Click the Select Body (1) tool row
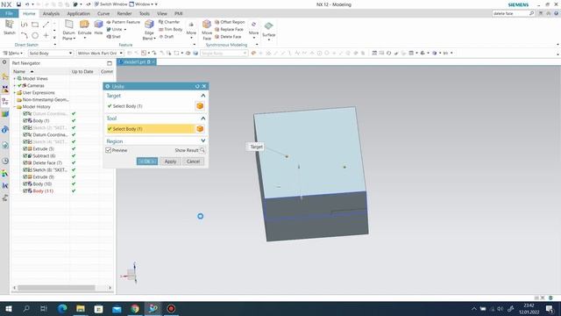The width and height of the screenshot is (561, 316). coord(151,129)
